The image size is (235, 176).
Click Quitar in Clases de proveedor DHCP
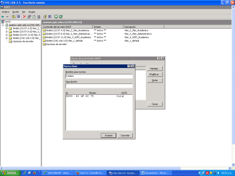155,80
